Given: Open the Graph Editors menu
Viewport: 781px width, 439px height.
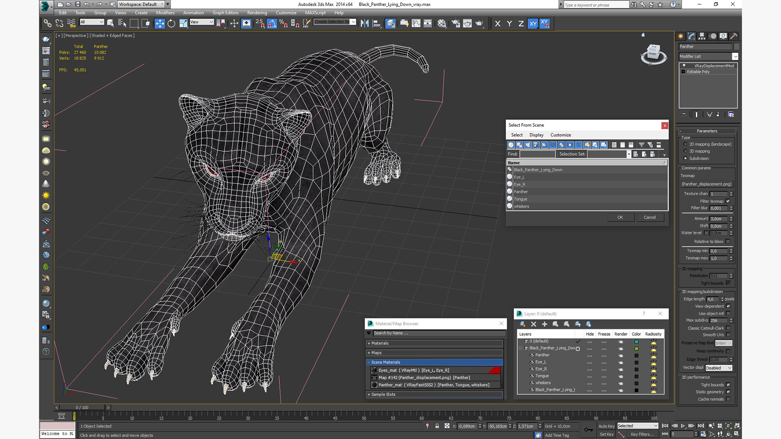Looking at the screenshot, I should 225,13.
